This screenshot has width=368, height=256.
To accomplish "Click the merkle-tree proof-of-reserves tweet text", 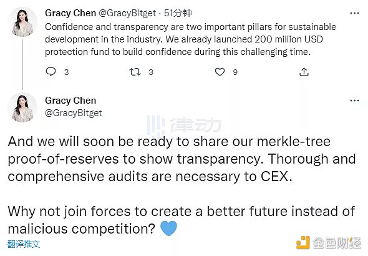I will pos(182,159).
